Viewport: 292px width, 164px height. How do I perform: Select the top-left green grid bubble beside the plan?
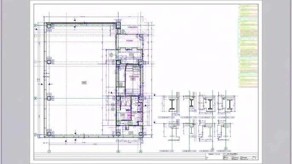tap(35, 25)
